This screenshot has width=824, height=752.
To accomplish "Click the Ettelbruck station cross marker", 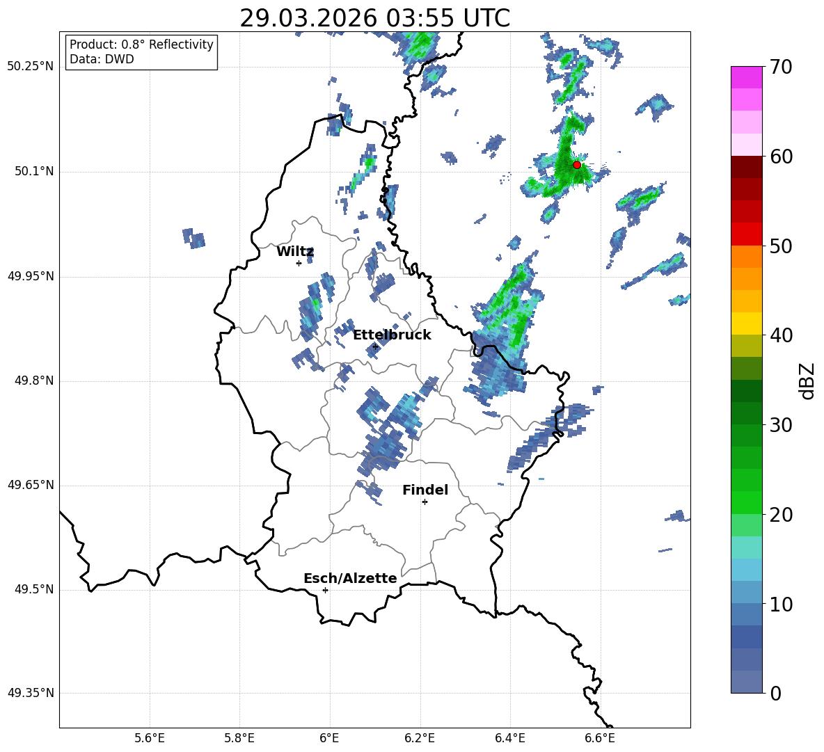I will coord(375,346).
